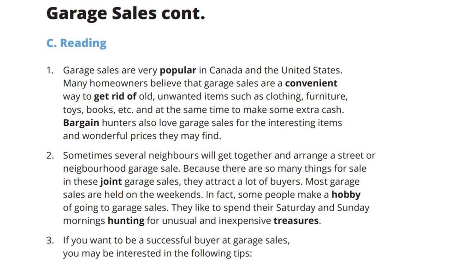Click the bold word "popular"
This screenshot has width=472, height=265.
click(x=178, y=71)
